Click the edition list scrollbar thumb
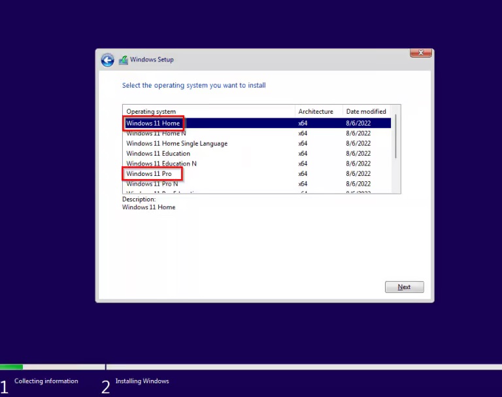 [x=396, y=136]
